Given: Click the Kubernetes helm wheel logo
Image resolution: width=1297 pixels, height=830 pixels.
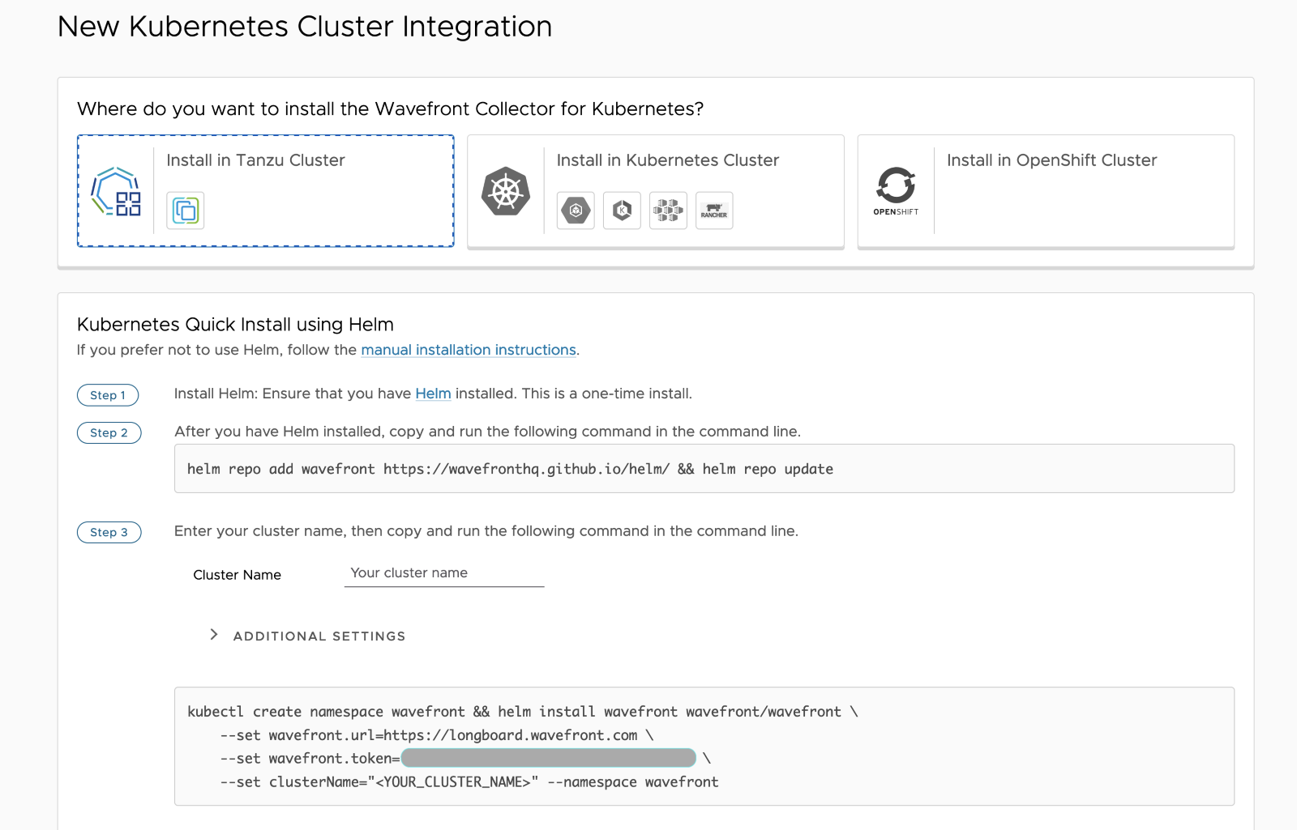Looking at the screenshot, I should tap(506, 192).
